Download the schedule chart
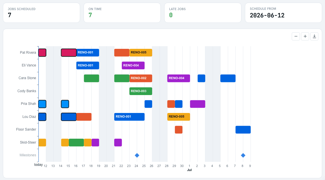 coord(314,36)
